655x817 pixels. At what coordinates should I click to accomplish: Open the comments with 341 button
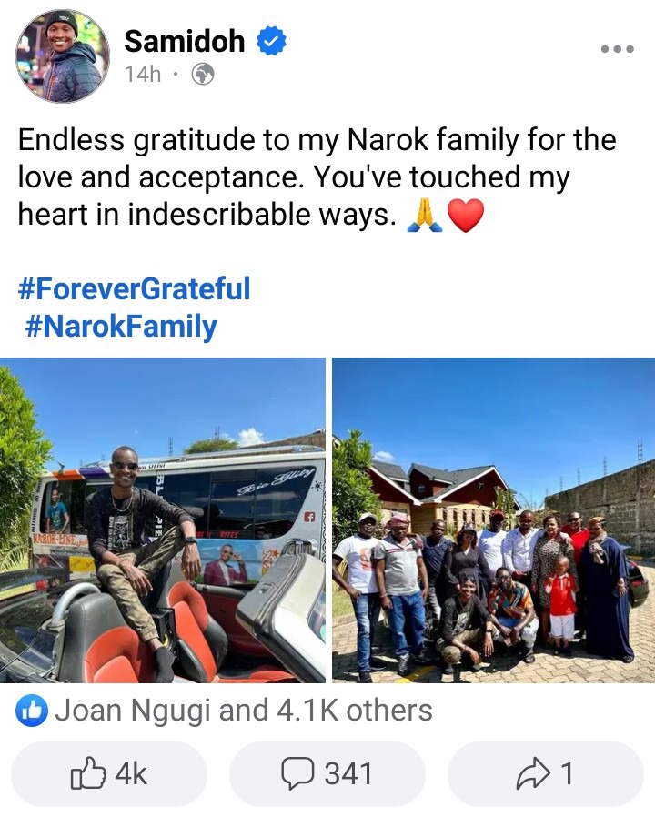(327, 773)
